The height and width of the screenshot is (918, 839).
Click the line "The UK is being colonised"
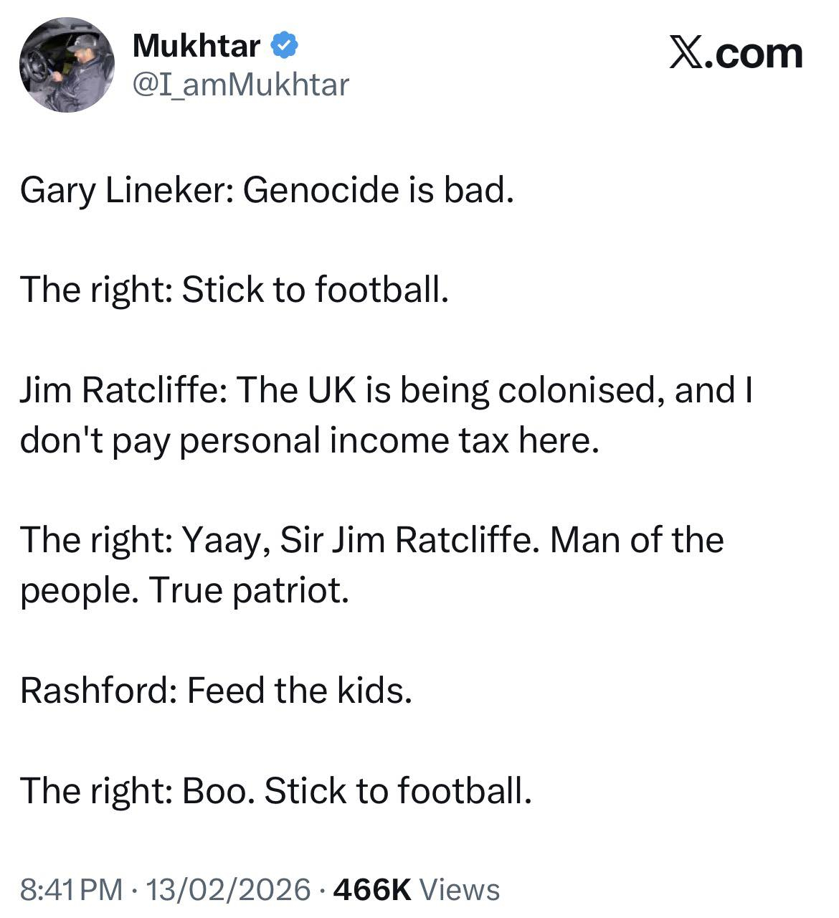tap(445, 390)
